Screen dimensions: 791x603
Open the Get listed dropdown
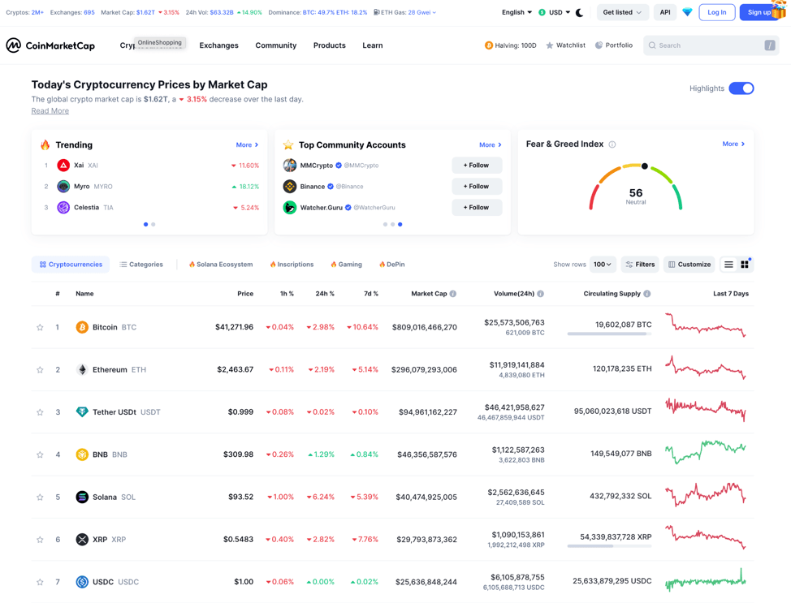622,13
